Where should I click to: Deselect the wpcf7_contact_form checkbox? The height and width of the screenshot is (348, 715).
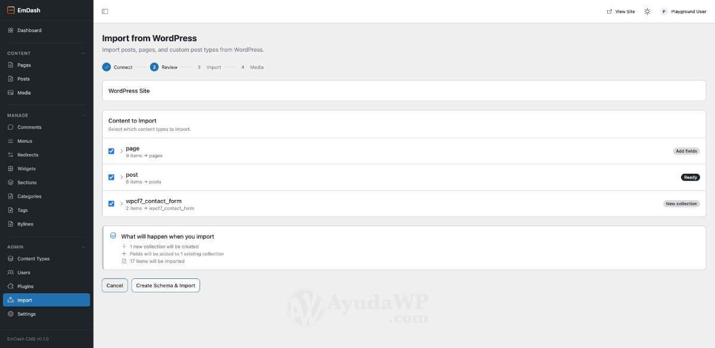tap(110, 203)
